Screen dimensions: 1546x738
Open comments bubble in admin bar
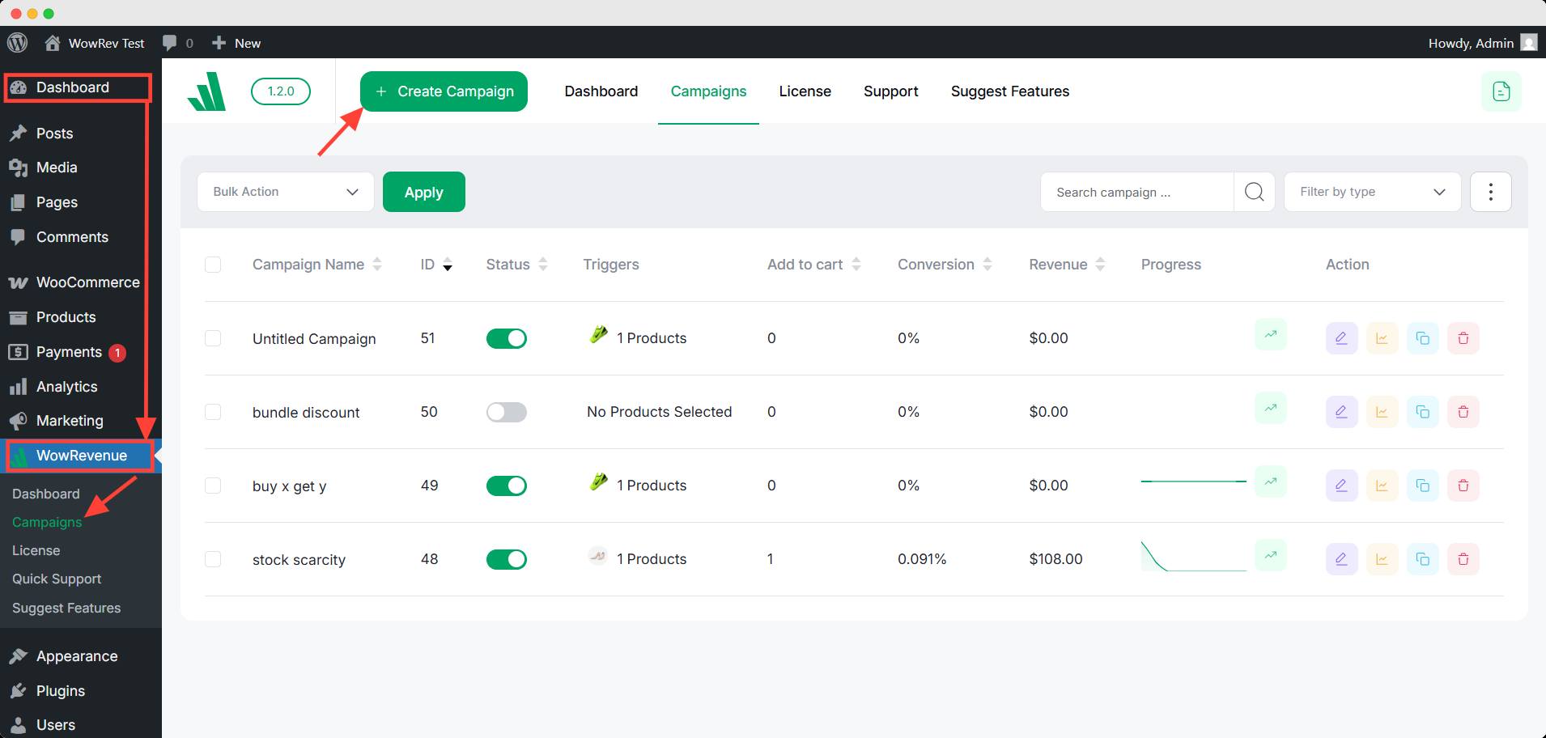click(177, 43)
